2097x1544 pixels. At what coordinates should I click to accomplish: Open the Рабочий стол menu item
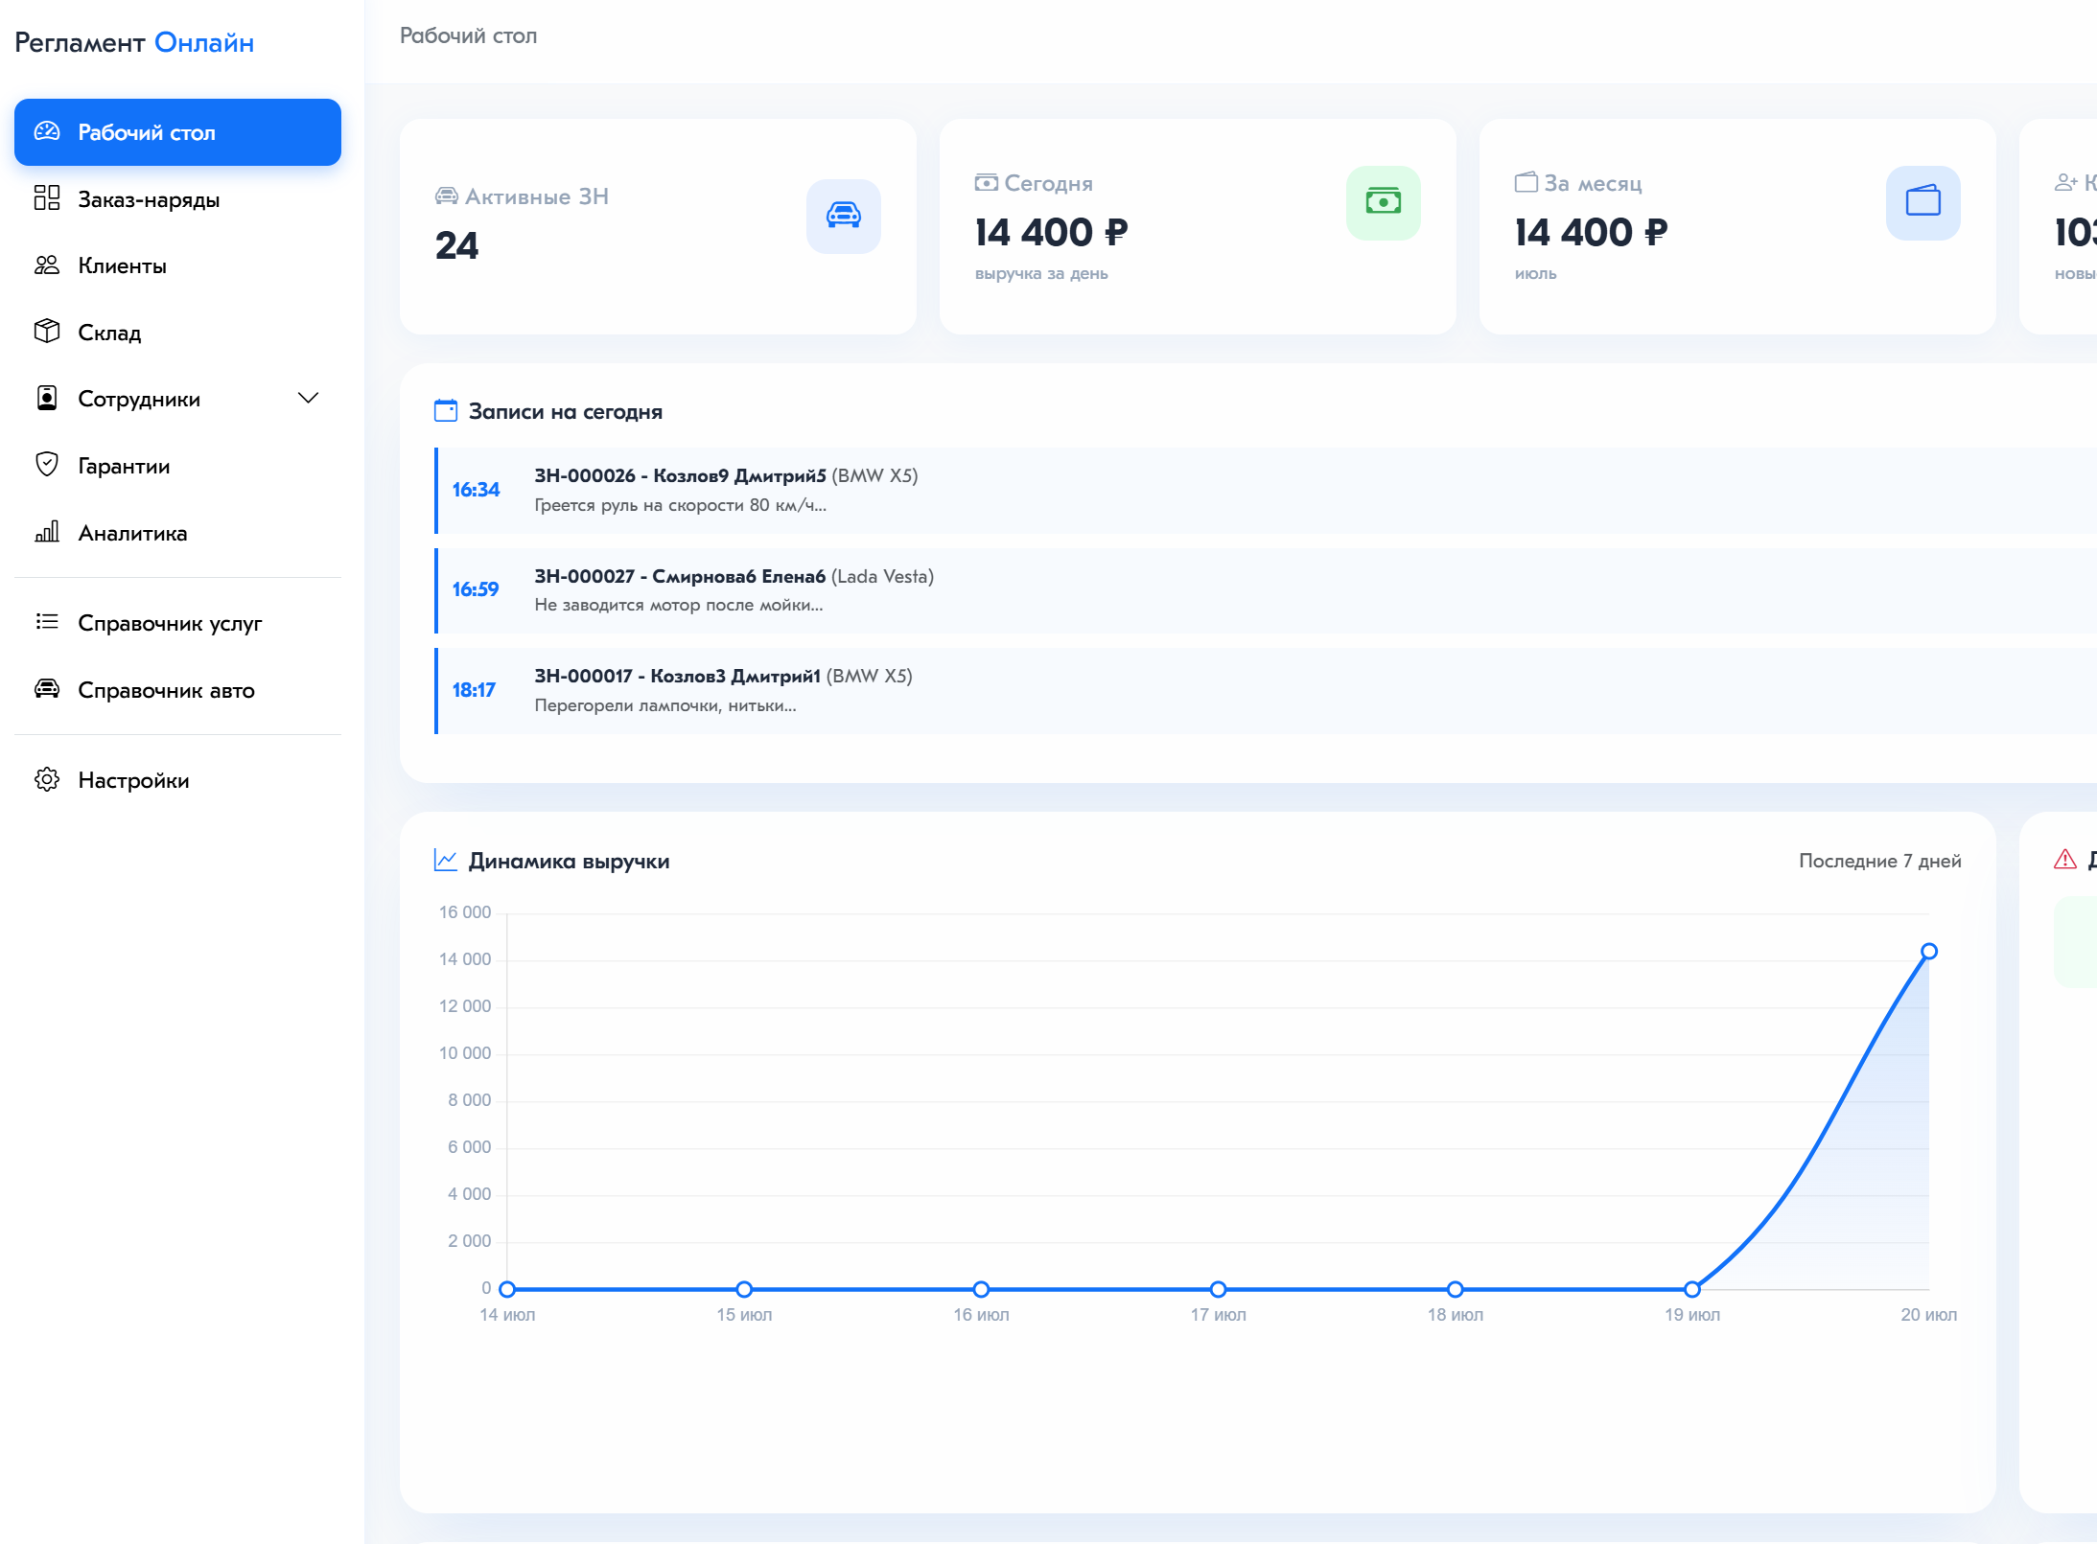[x=177, y=132]
